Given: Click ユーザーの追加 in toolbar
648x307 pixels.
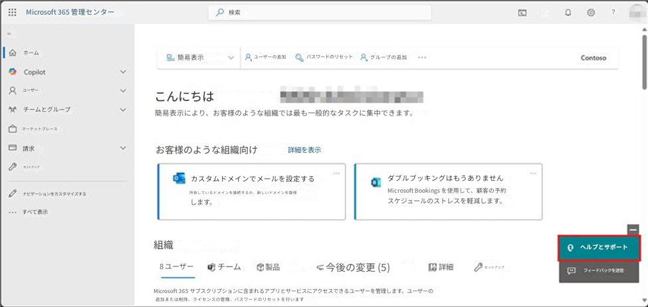Looking at the screenshot, I should [266, 57].
